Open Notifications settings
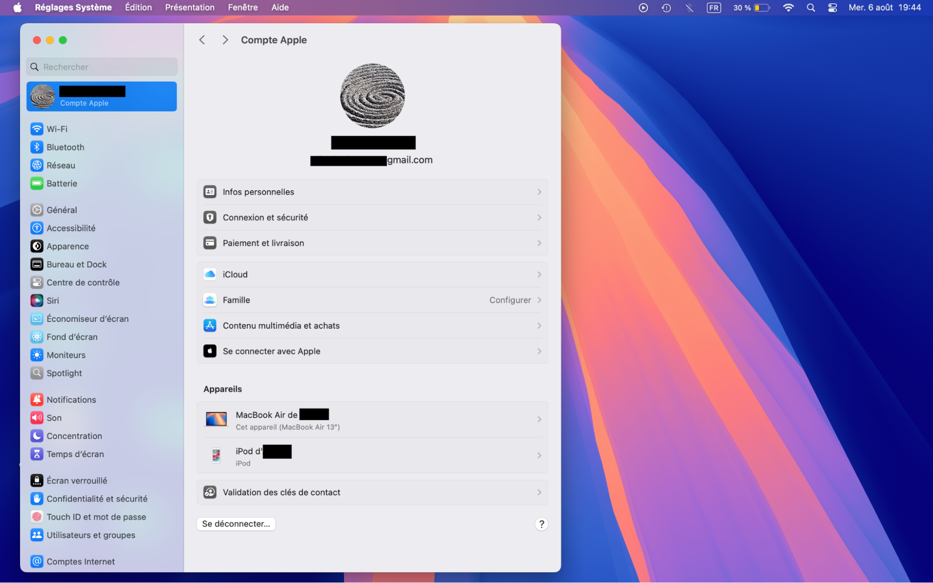The width and height of the screenshot is (933, 583). (x=71, y=399)
